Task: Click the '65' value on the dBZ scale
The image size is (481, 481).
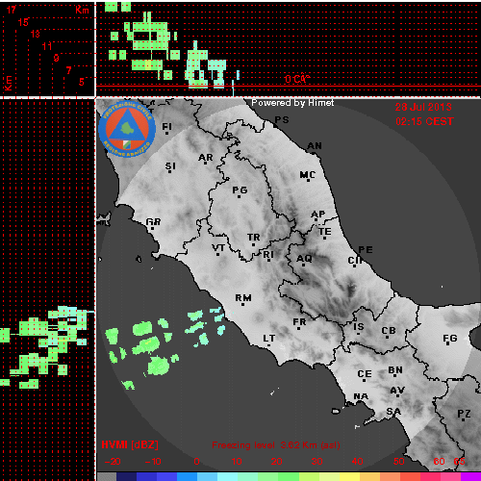Action: 459,462
